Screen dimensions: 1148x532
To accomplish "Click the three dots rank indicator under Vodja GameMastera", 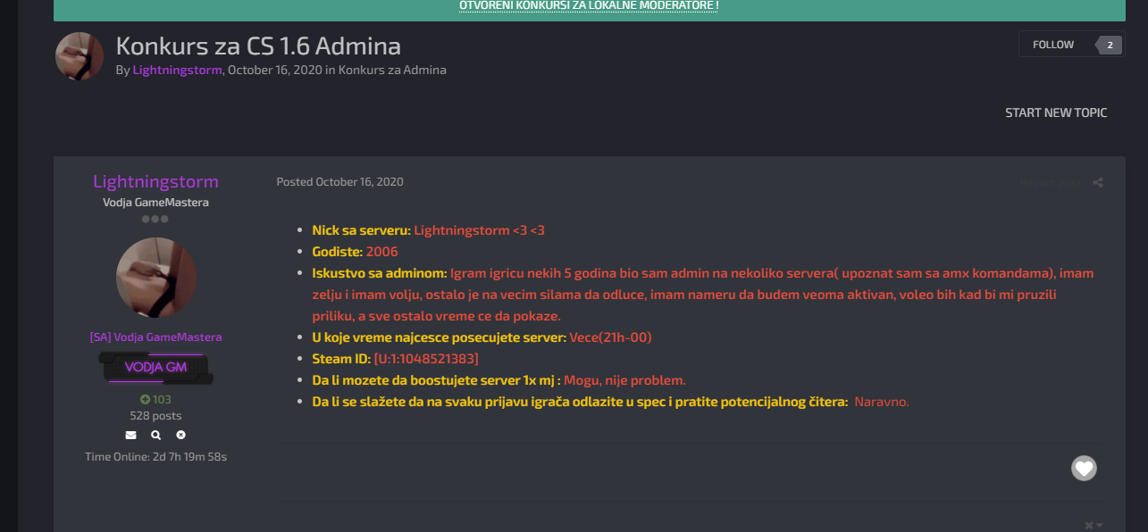I will 155,219.
